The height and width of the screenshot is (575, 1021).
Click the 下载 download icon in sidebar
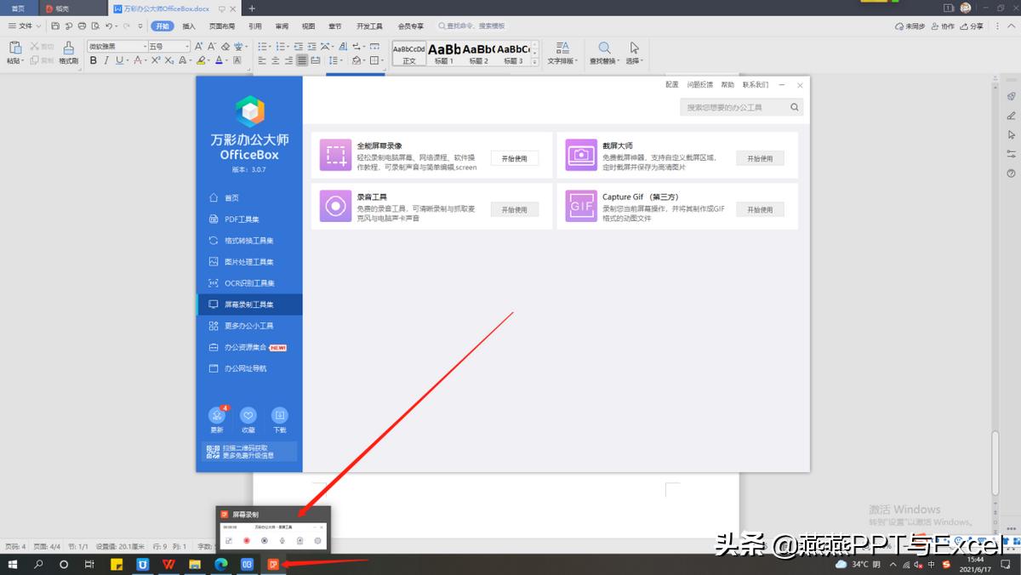point(279,417)
